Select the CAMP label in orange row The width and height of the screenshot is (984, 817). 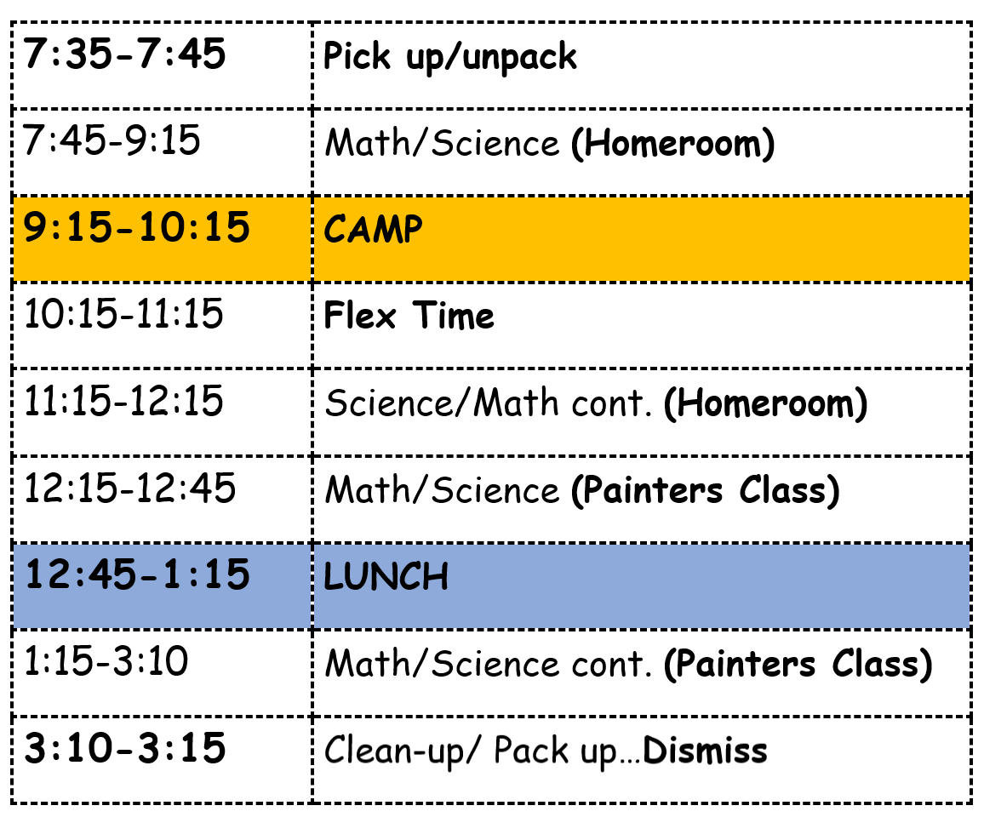[374, 229]
